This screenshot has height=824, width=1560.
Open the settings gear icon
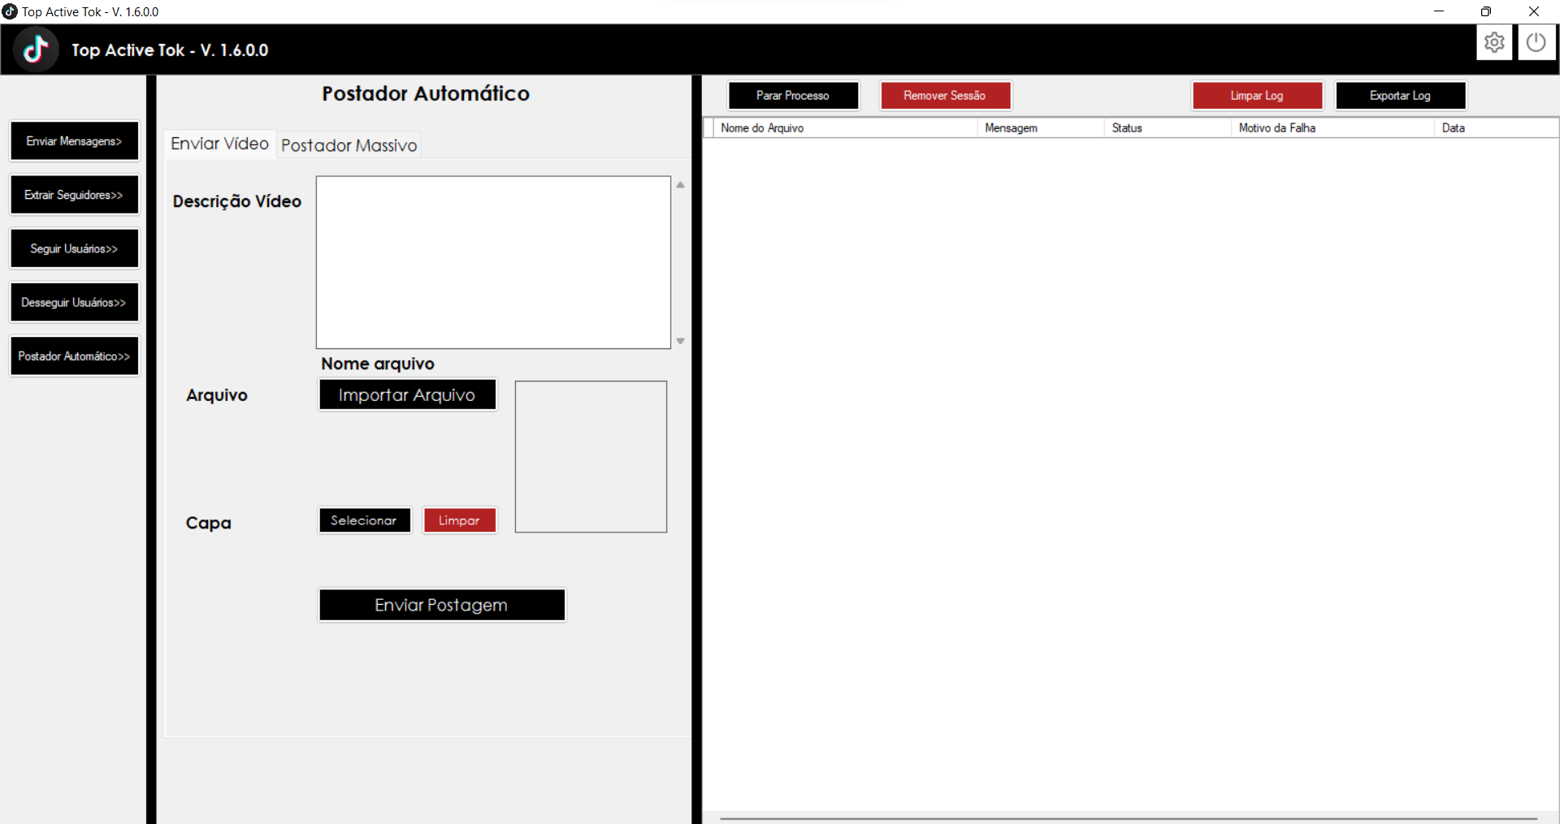coord(1495,42)
